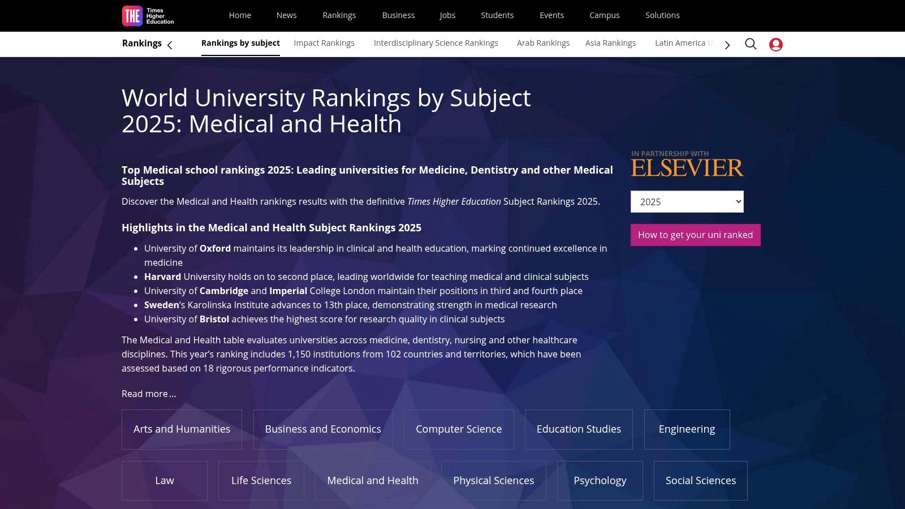Expand the Read more section
The width and height of the screenshot is (905, 509).
(148, 394)
